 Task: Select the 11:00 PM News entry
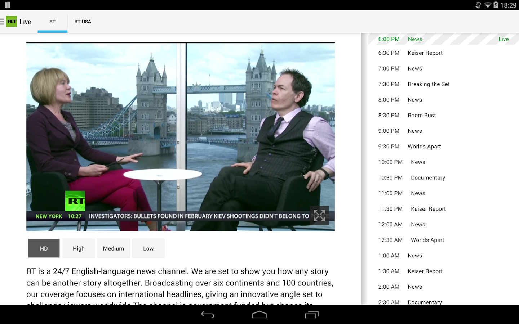coord(443,193)
